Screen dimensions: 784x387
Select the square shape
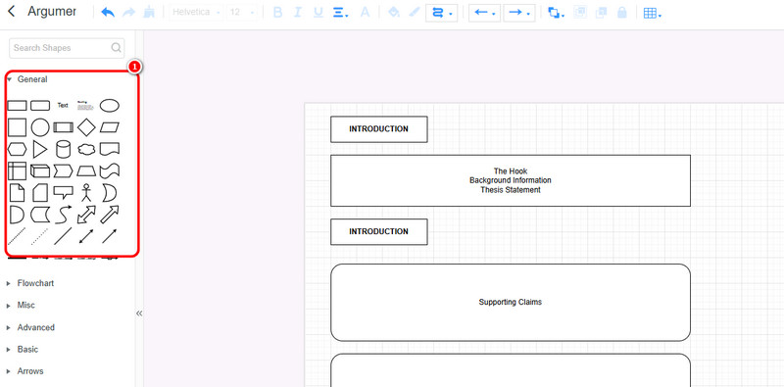pyautogui.click(x=17, y=127)
